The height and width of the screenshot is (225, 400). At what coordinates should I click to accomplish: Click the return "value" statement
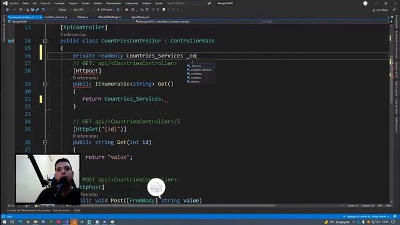point(109,157)
